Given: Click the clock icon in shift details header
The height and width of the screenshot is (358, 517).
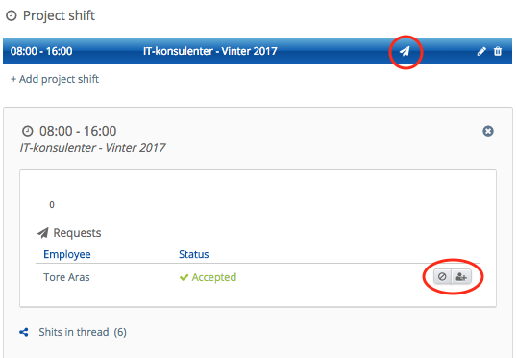Looking at the screenshot, I should 27,131.
